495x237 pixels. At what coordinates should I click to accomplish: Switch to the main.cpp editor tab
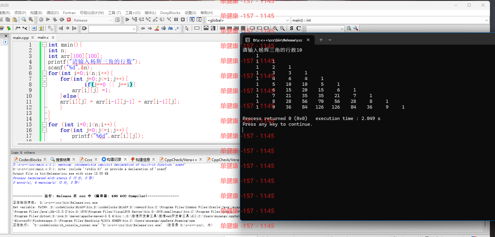click(x=21, y=37)
